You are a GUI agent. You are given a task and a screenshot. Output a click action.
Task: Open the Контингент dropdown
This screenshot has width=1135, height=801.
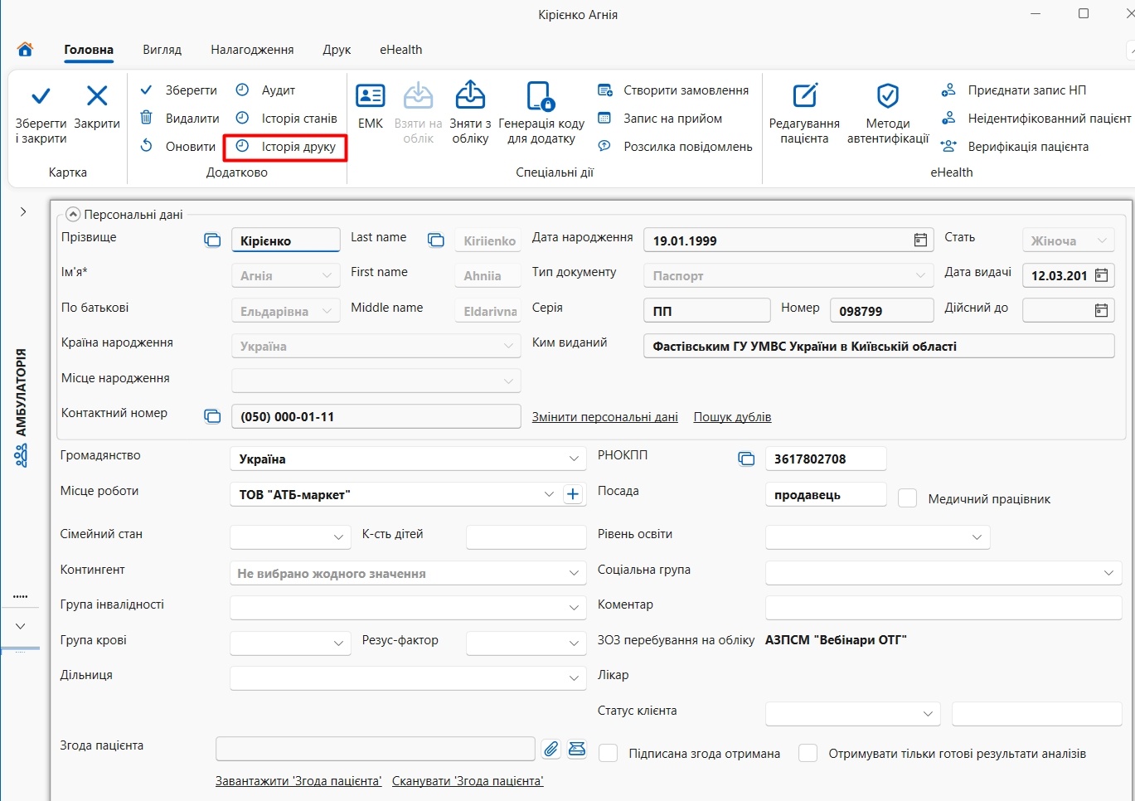click(574, 573)
